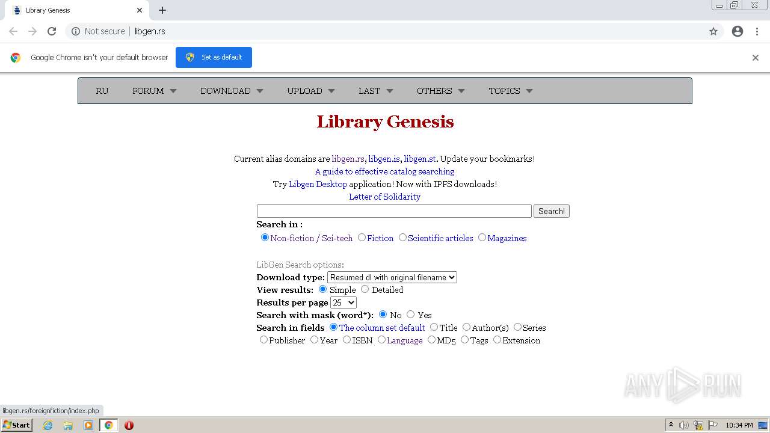Search in MD5 field radio
Viewport: 770px width, 433px height.
(431, 340)
